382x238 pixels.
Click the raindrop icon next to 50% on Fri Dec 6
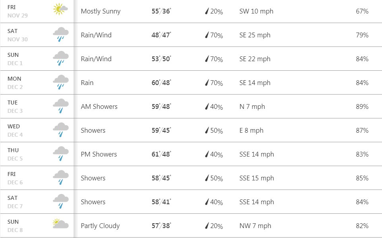pyautogui.click(x=207, y=178)
